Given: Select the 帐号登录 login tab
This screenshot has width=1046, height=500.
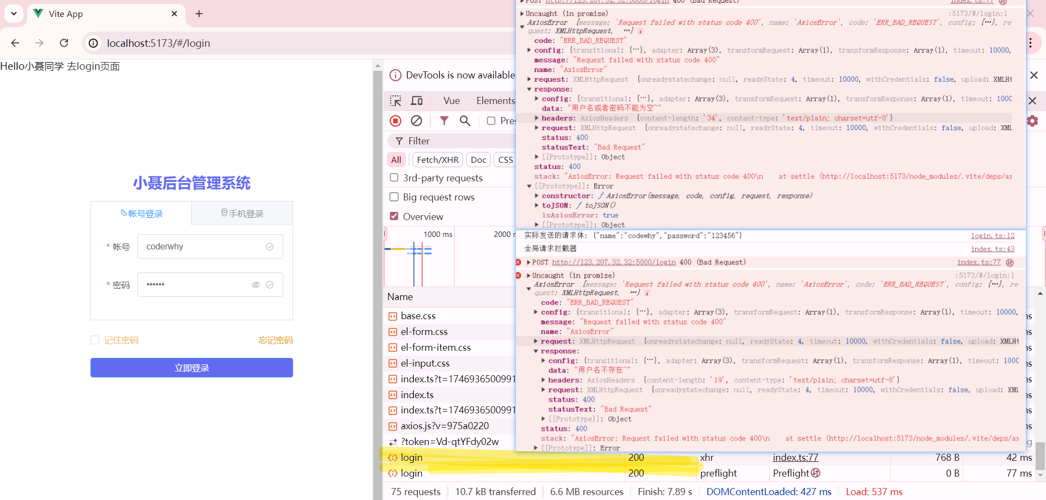Looking at the screenshot, I should (142, 214).
